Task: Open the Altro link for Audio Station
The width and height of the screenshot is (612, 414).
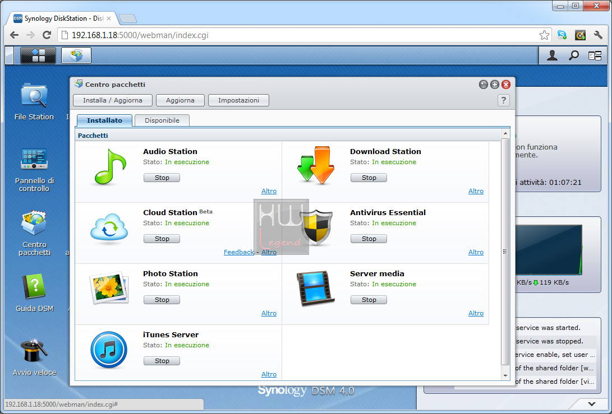Action: (269, 191)
